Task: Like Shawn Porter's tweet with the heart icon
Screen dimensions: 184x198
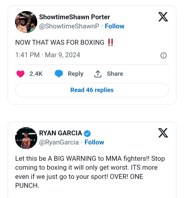Action: pyautogui.click(x=20, y=74)
